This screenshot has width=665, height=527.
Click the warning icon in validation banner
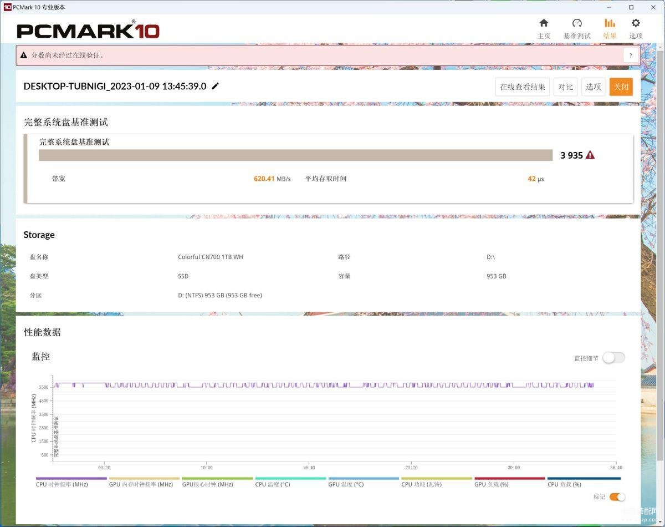point(24,55)
